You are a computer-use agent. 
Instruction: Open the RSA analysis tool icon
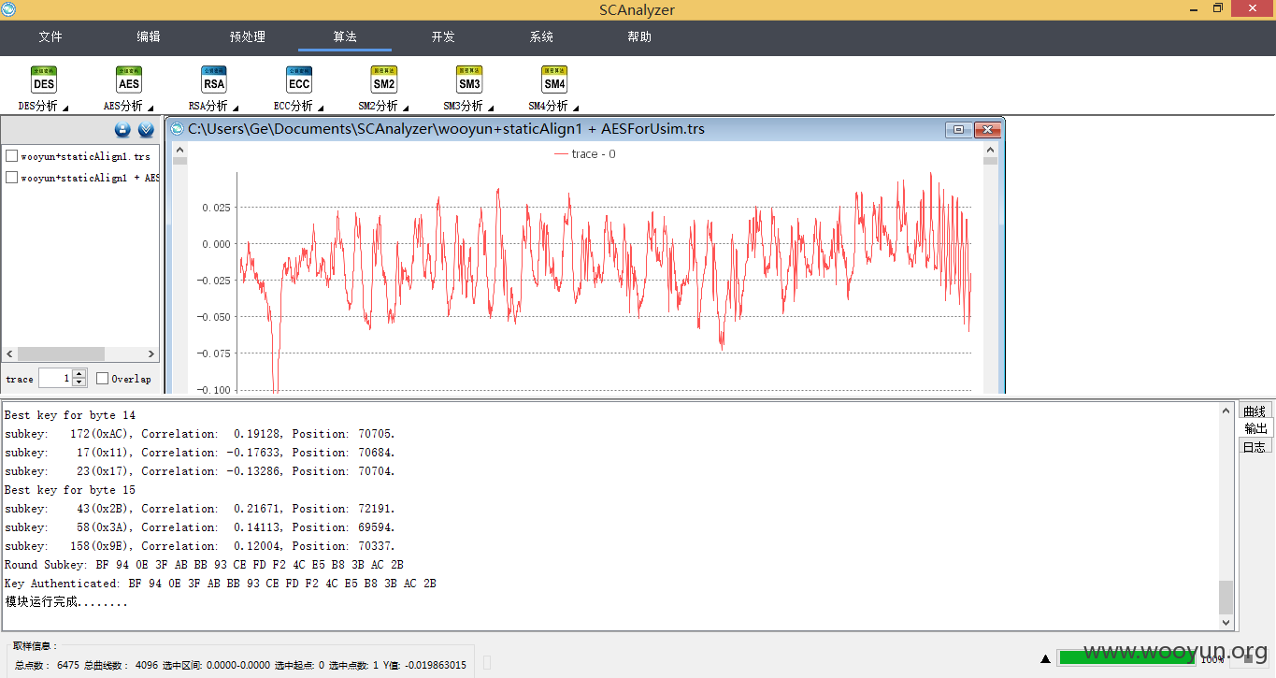pyautogui.click(x=214, y=79)
